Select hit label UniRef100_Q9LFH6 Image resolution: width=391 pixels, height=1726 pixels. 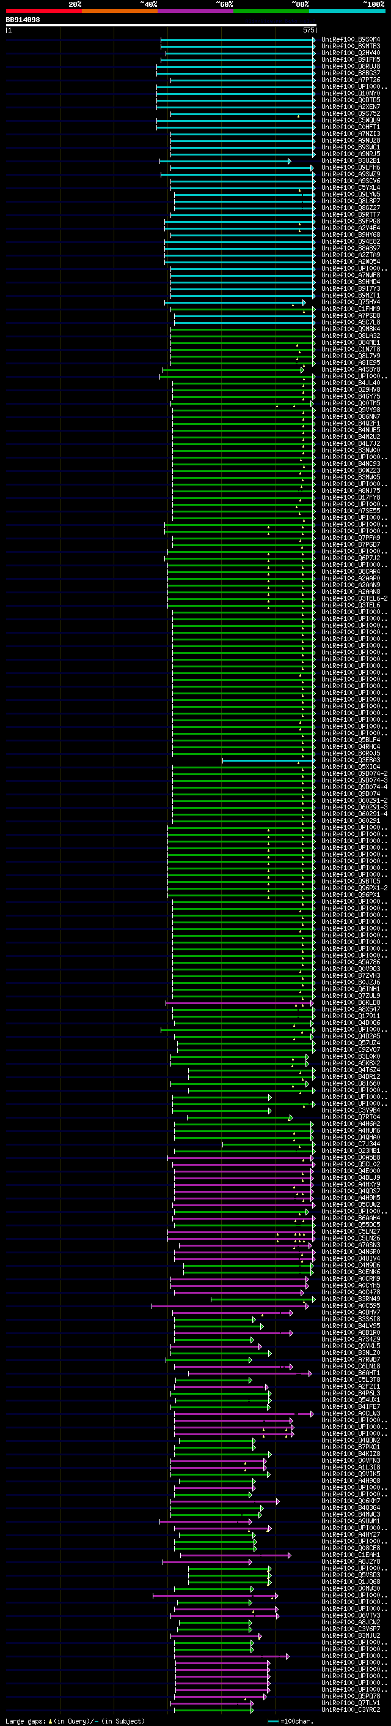click(x=351, y=168)
